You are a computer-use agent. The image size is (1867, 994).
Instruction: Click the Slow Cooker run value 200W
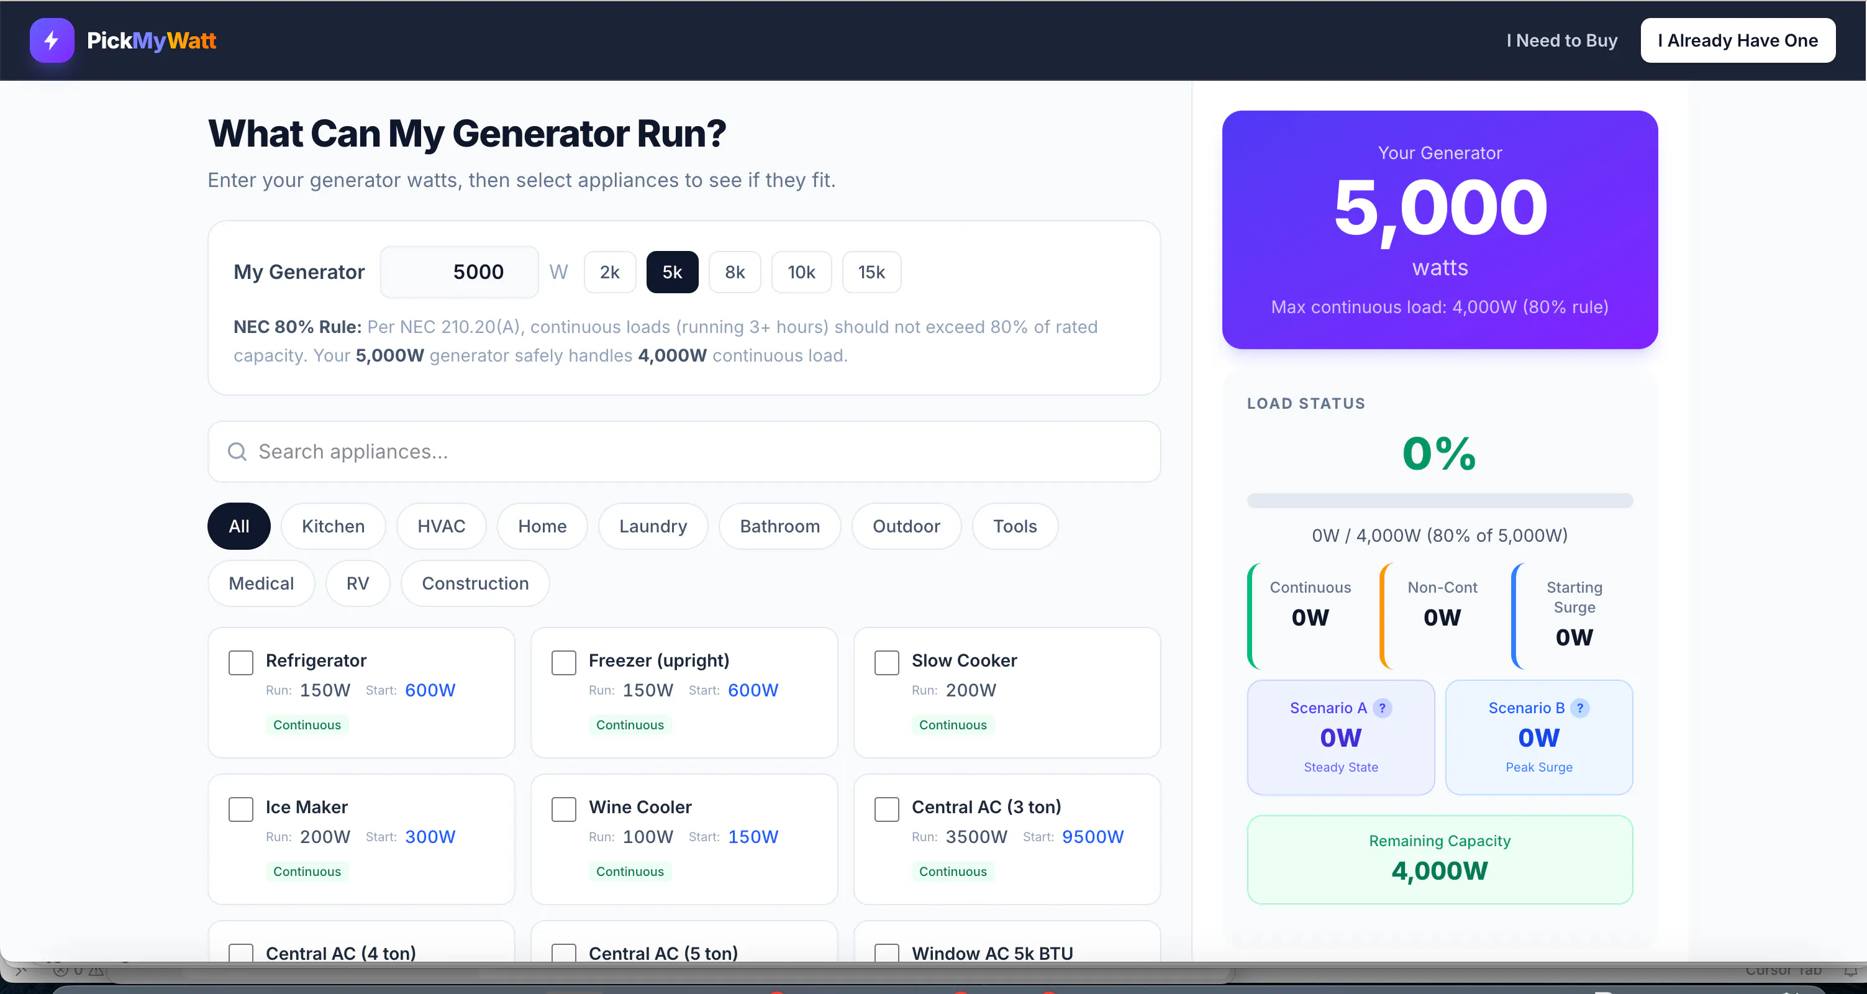[971, 690]
